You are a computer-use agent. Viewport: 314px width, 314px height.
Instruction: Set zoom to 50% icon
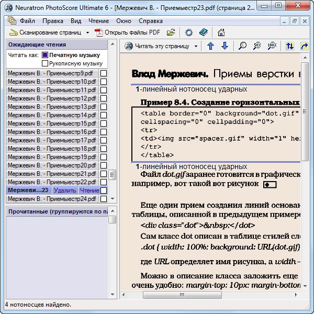tap(257, 46)
